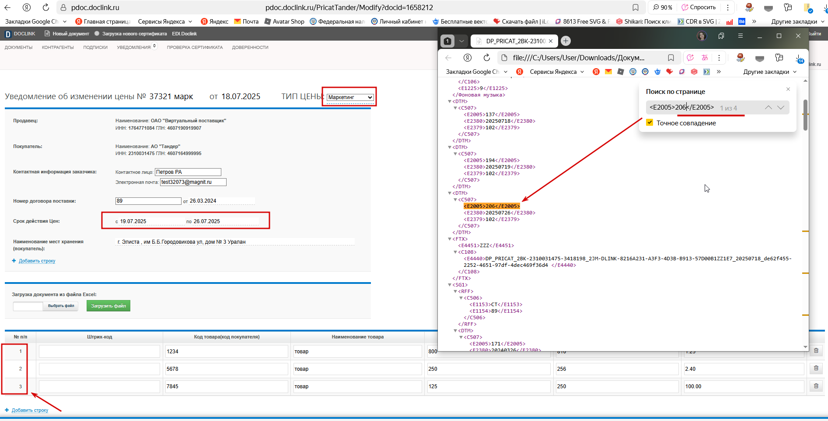Click Добавить строку below the table
828x421 pixels.
30,410
